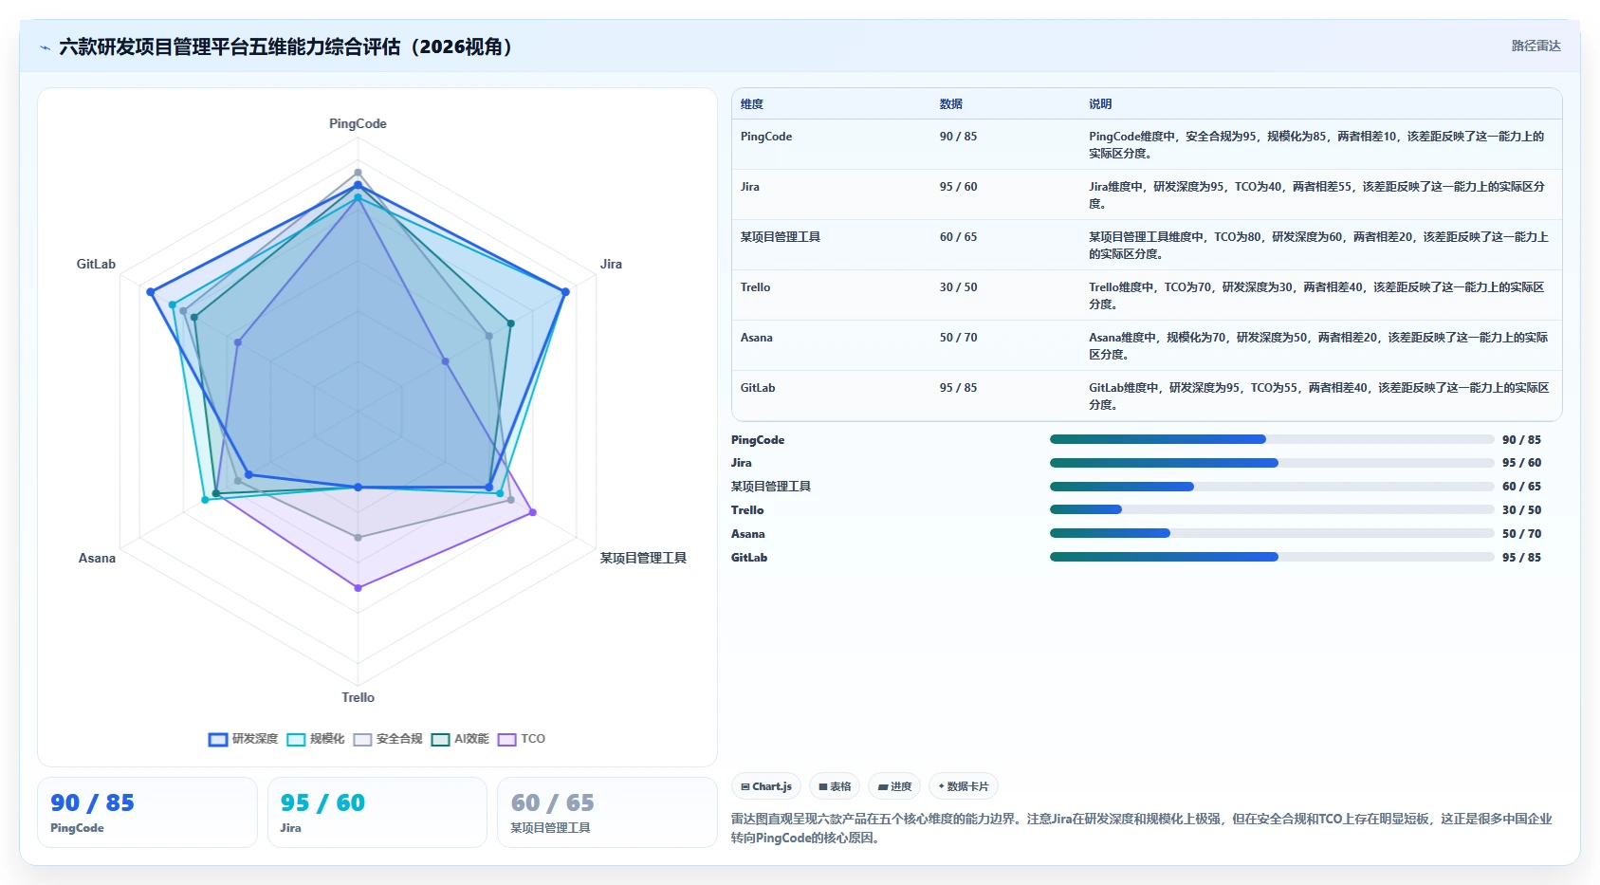Select the Asana row name in table

coord(757,338)
